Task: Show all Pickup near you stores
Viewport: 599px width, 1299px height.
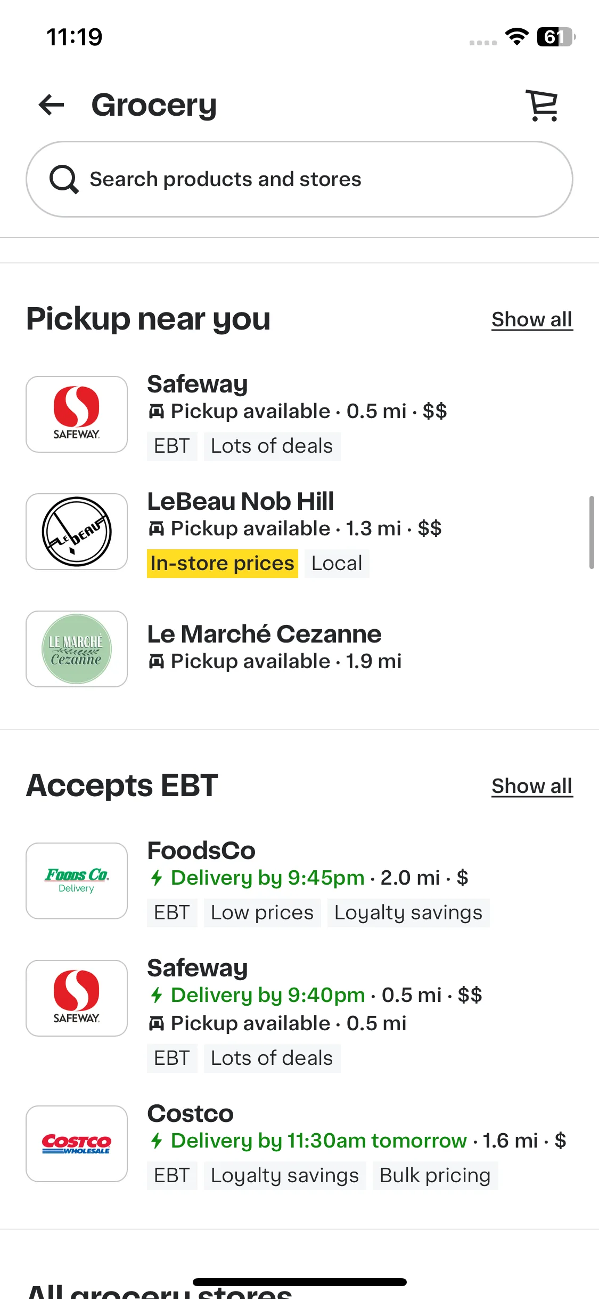Action: pyautogui.click(x=532, y=319)
